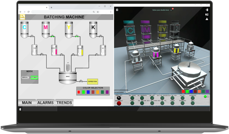This screenshot has height=134, width=229.
Task: Click the Camera control slider
Action: point(121,90)
